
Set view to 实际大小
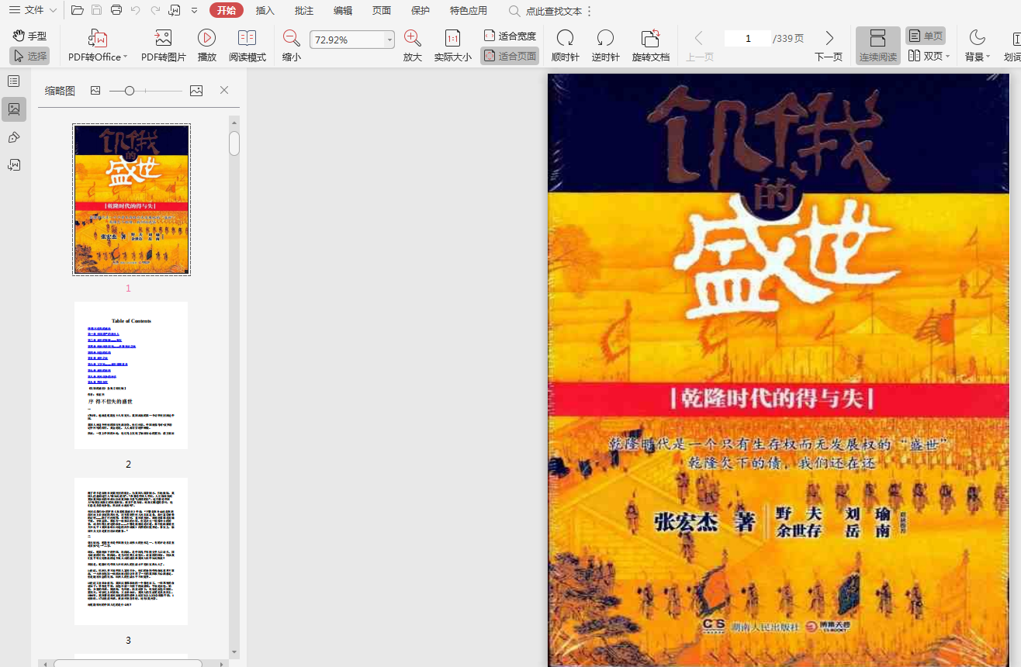pos(453,46)
